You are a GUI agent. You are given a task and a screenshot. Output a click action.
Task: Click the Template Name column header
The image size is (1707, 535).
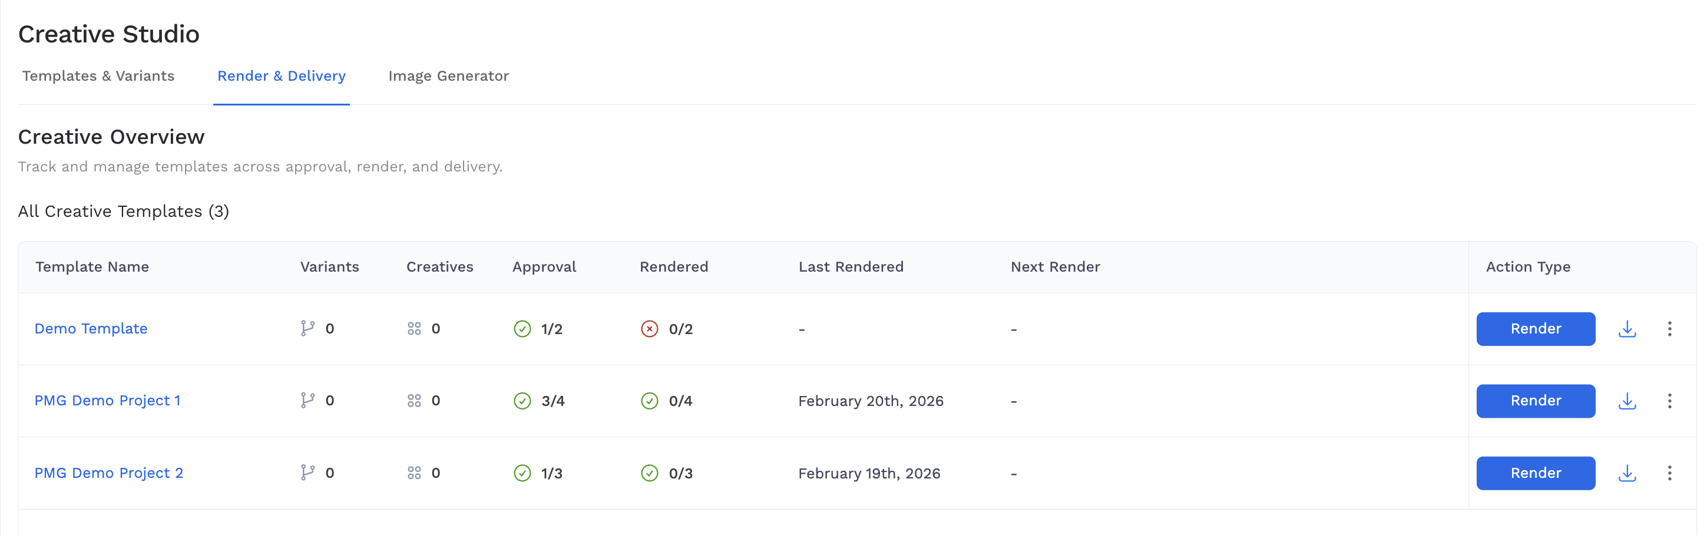[92, 266]
